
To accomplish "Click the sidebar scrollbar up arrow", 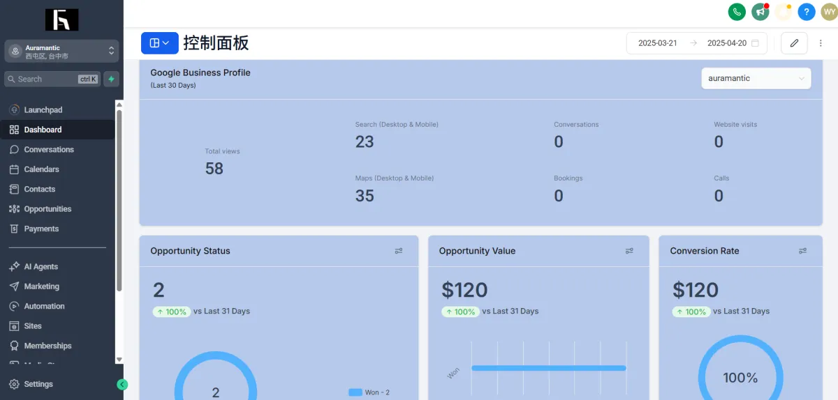I will (119, 105).
